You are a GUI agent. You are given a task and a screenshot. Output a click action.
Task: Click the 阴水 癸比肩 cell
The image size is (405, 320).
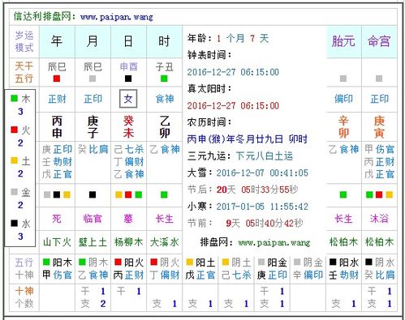379,269
